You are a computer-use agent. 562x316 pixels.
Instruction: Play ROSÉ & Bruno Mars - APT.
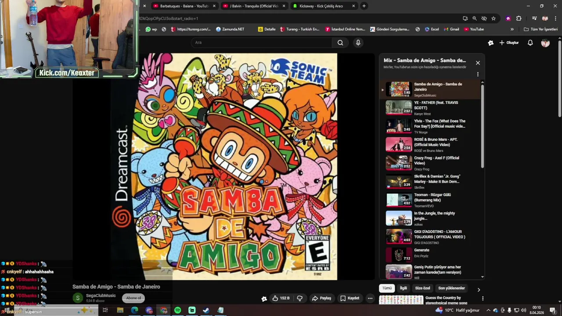(x=430, y=145)
